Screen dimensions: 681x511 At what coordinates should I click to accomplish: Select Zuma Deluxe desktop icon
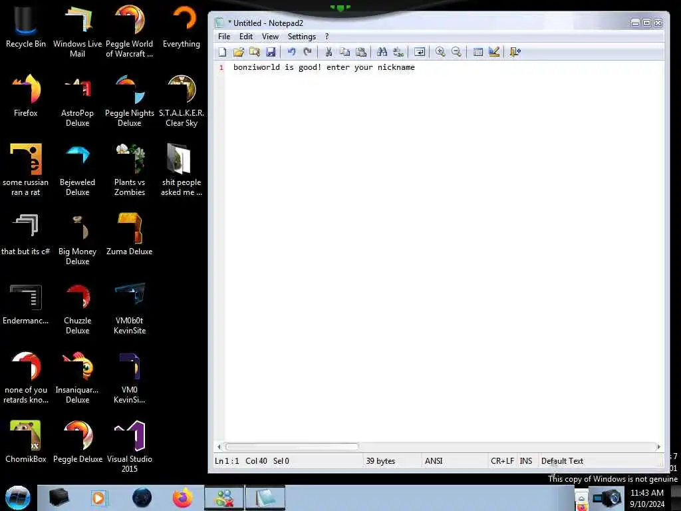point(130,235)
